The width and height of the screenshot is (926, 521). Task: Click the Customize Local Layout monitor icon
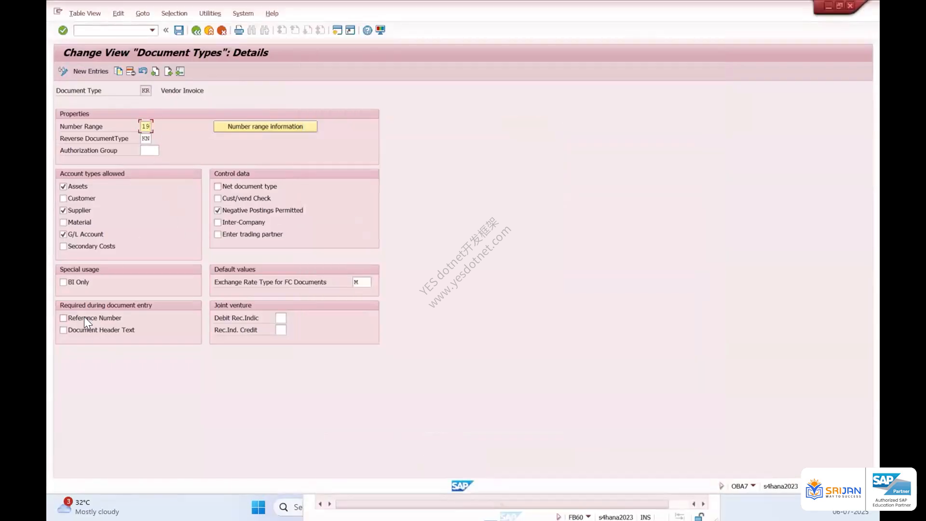[381, 30]
